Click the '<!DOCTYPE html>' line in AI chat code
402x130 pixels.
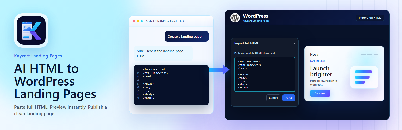pos(155,70)
